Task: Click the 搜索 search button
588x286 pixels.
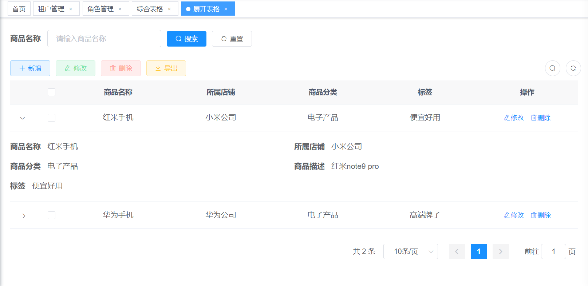Action: [186, 39]
